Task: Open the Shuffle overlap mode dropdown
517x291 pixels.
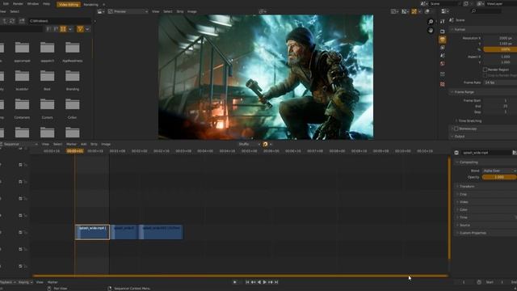Action: click(249, 144)
